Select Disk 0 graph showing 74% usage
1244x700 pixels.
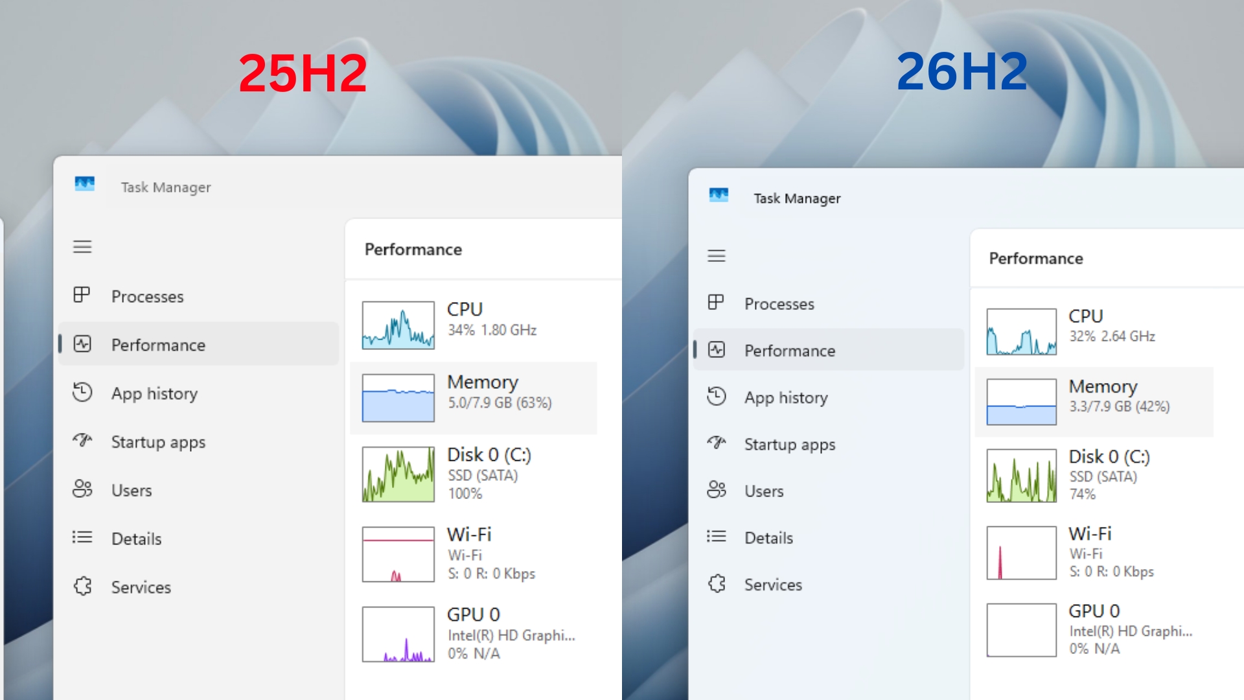point(1022,476)
